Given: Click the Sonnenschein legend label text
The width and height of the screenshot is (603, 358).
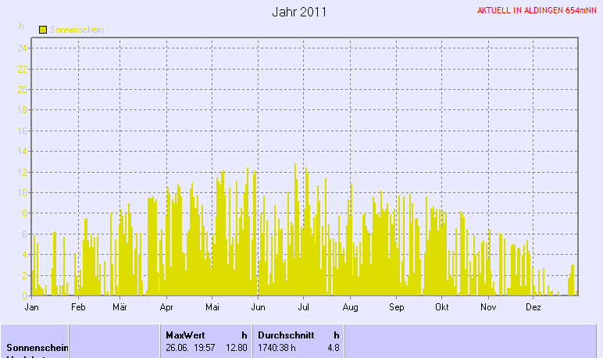Looking at the screenshot, I should click(x=77, y=30).
